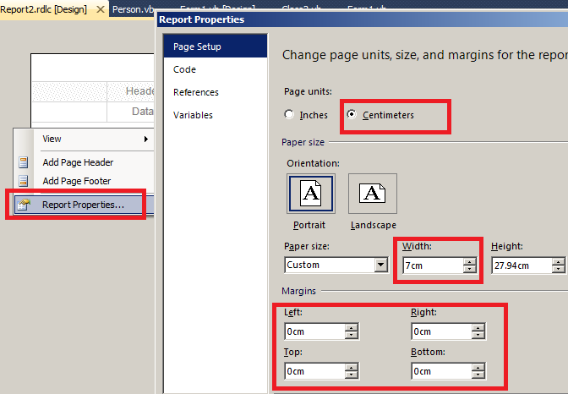Click the Top margin input field
The width and height of the screenshot is (568, 394).
314,371
